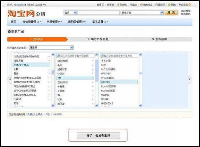Click the 搜索 search button

coord(171,13)
